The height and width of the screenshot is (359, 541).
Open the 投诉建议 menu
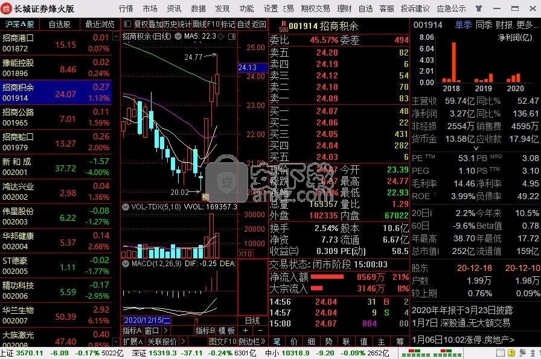pos(415,8)
